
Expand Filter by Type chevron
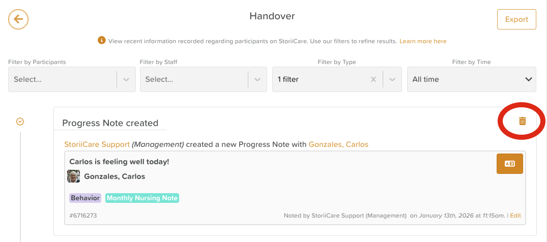click(x=392, y=79)
